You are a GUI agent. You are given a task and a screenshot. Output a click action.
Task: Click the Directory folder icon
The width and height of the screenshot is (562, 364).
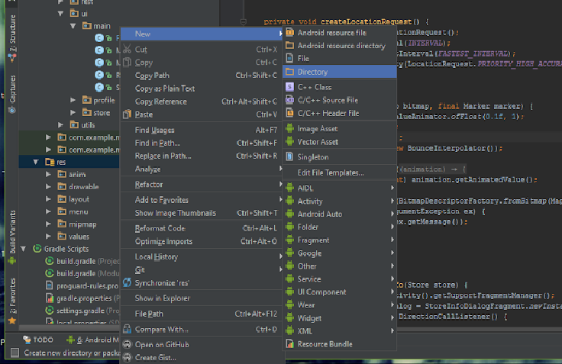(x=289, y=72)
